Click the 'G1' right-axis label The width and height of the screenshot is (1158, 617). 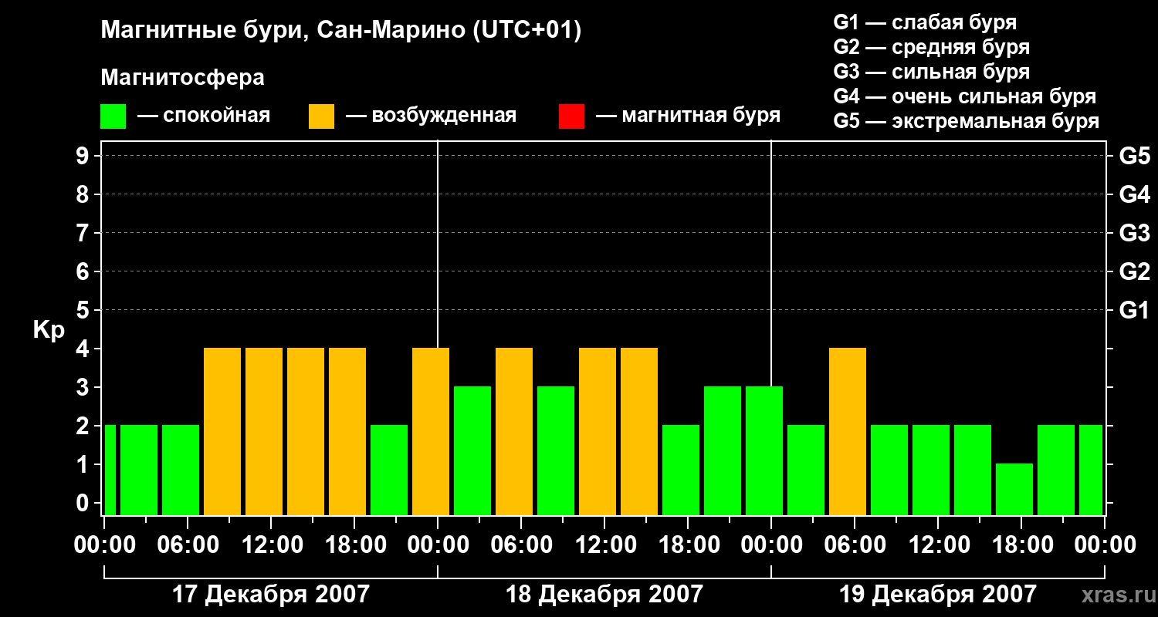tap(1135, 310)
